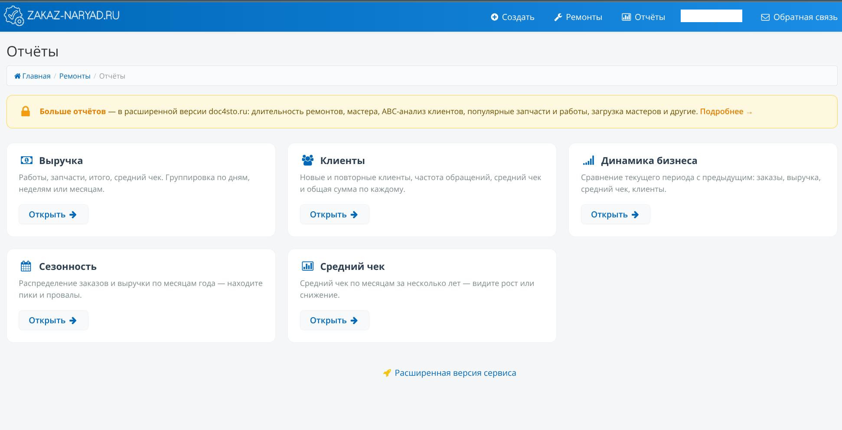Follow the Подробнее link in the banner

(x=721, y=111)
